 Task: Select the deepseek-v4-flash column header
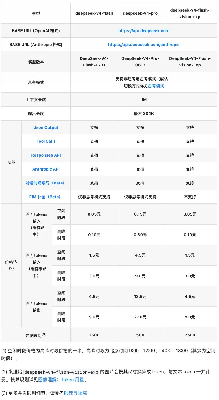click(x=94, y=13)
